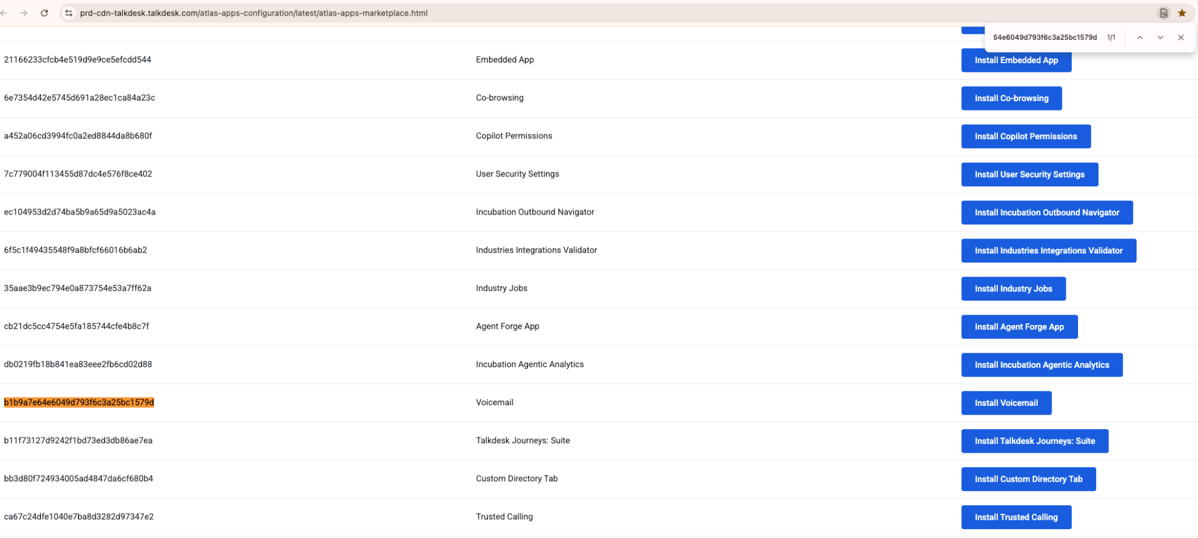This screenshot has height=538, width=1198.
Task: Click the Install Industry Jobs button
Action: (1013, 289)
